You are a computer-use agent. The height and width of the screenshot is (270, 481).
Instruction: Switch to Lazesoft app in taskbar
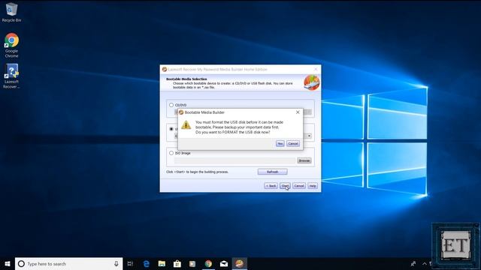point(240,263)
